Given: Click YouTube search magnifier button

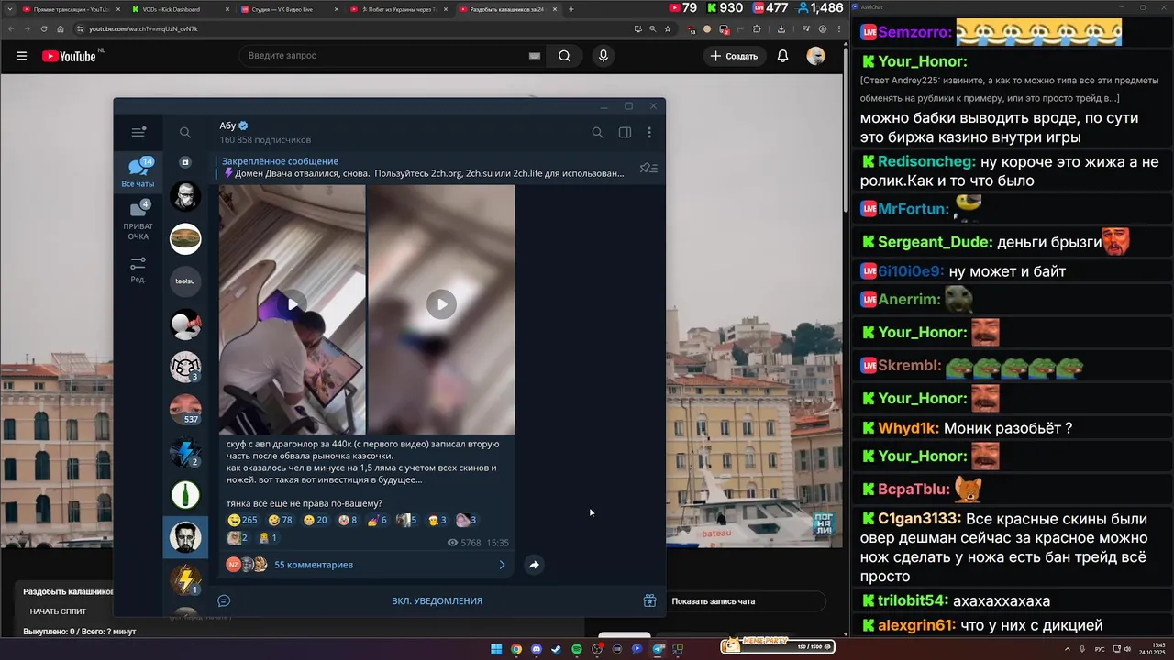Looking at the screenshot, I should point(564,56).
